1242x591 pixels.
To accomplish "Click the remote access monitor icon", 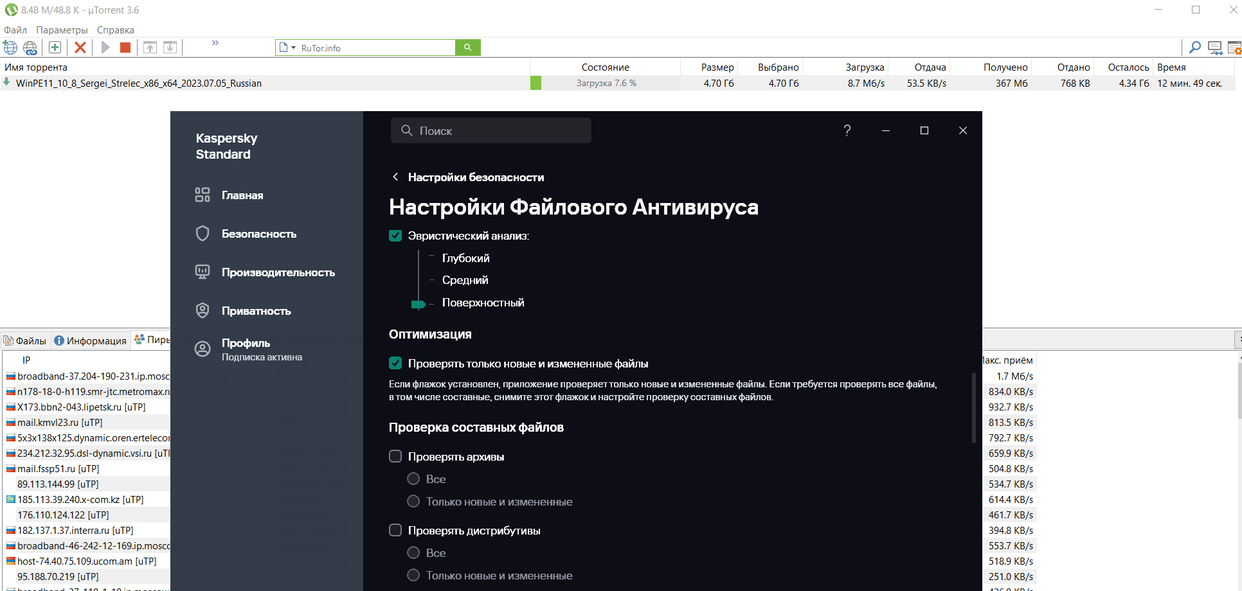I will [x=1215, y=48].
